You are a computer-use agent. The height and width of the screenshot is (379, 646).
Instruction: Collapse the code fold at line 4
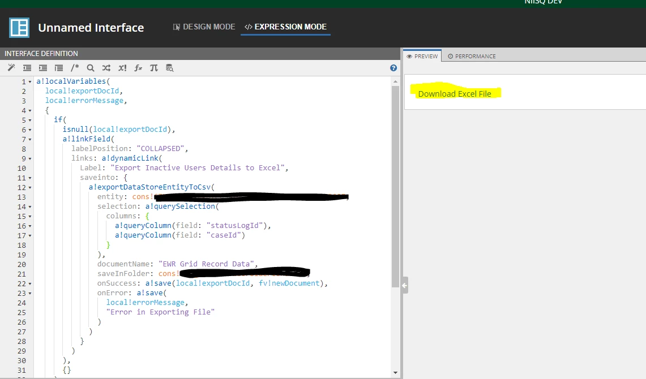click(30, 111)
